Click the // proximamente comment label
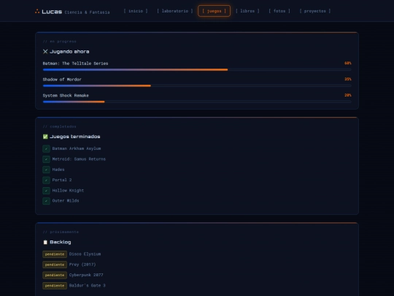Screen dimensions: 394x296 pos(61,232)
